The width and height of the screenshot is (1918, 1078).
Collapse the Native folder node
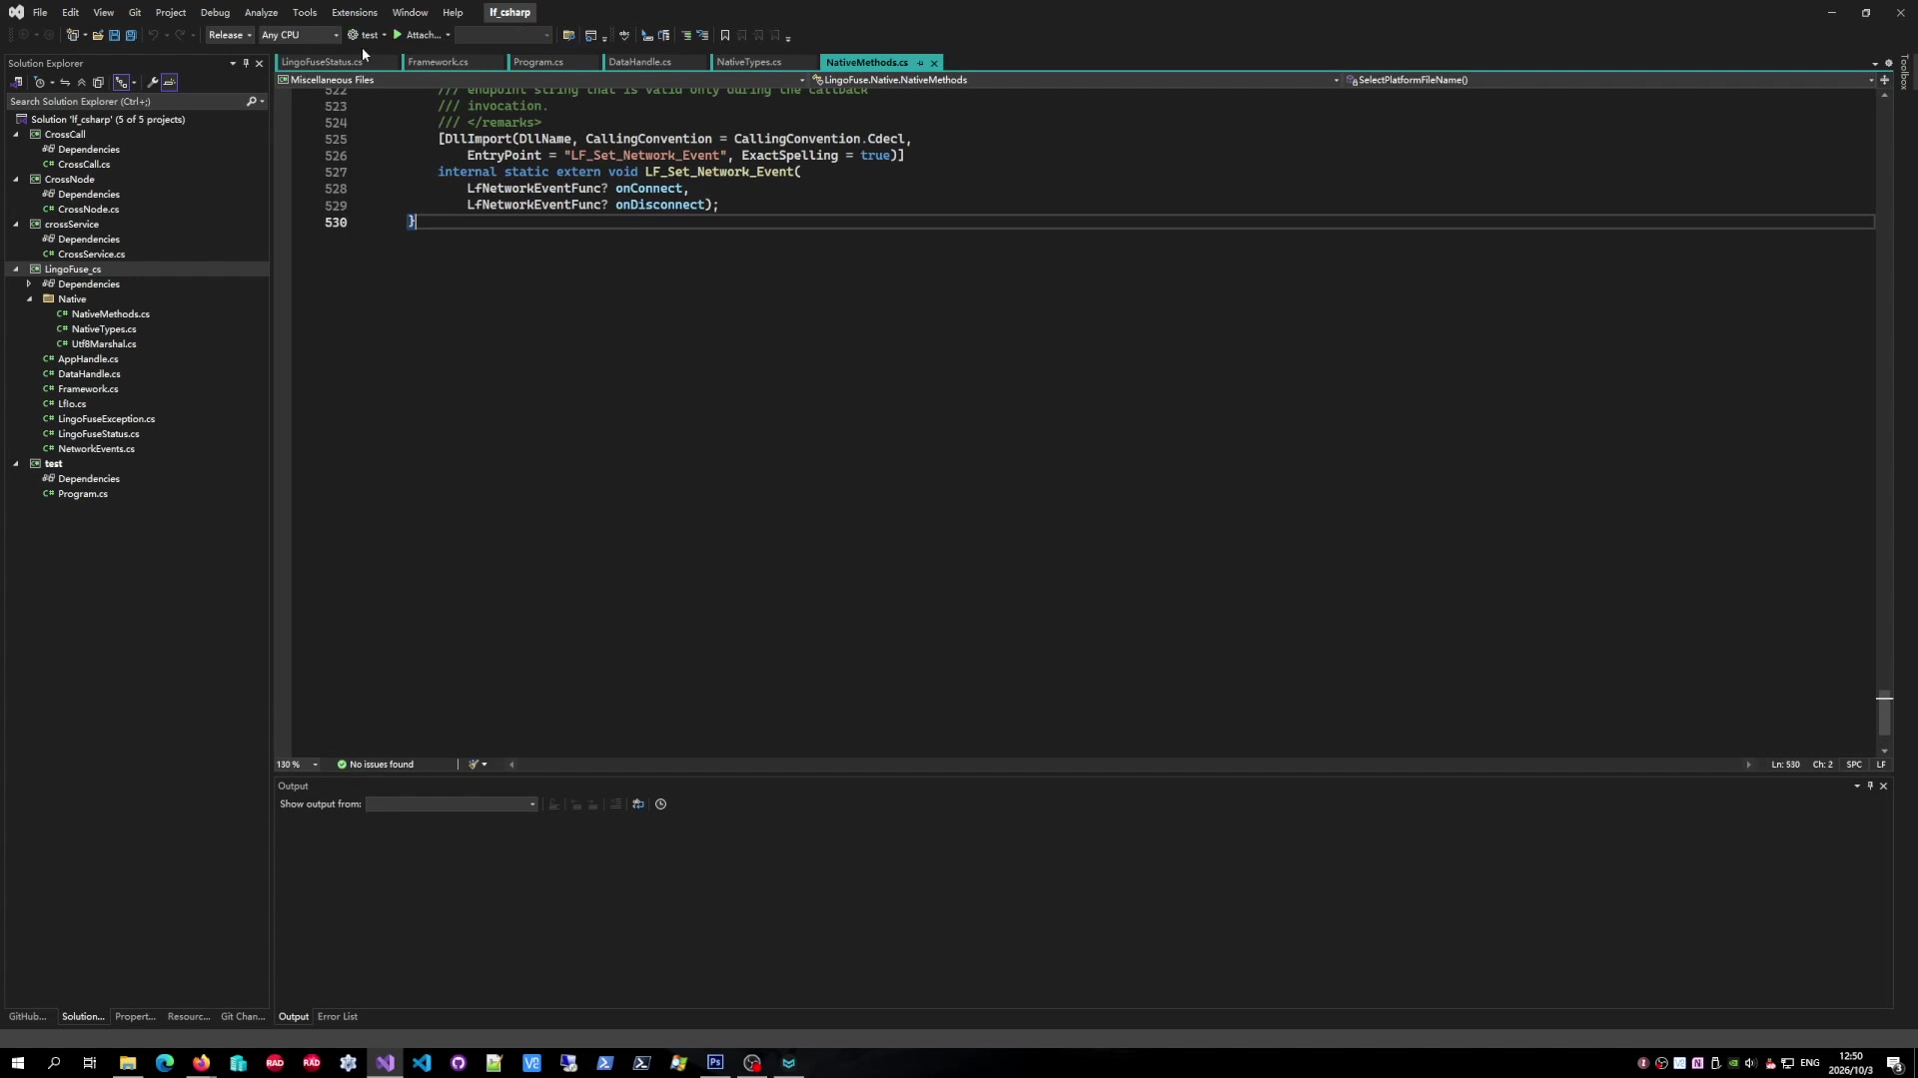pos(29,299)
